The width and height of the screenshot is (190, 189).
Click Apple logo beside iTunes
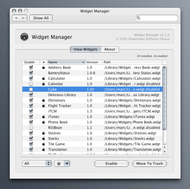point(44,117)
